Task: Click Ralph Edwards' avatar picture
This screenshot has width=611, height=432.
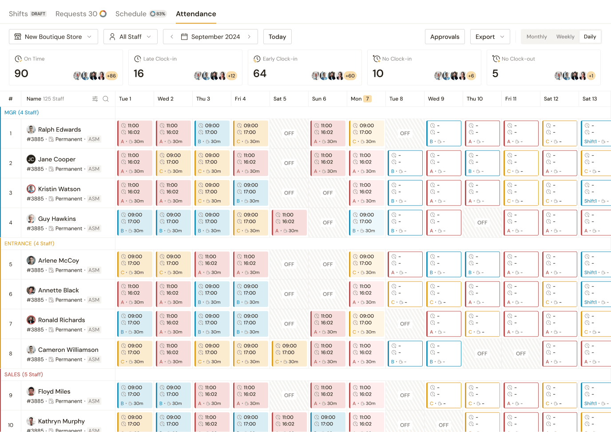Action: pos(31,130)
